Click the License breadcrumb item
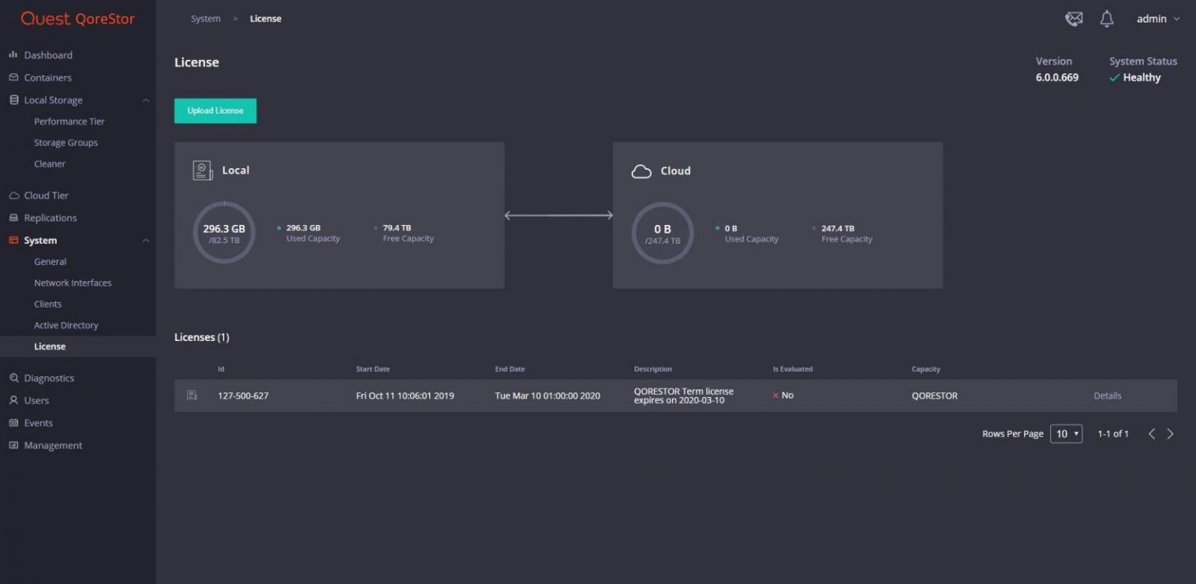1196x584 pixels. 266,19
